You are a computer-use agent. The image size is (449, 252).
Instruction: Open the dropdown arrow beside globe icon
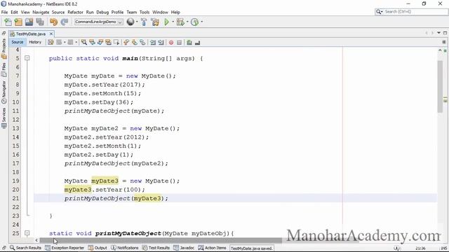[x=137, y=22]
